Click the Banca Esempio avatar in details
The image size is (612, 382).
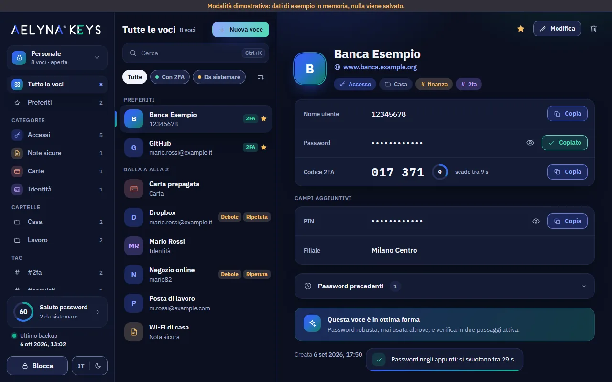coord(309,69)
